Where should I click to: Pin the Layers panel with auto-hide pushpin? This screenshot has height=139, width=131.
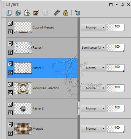[122, 5]
